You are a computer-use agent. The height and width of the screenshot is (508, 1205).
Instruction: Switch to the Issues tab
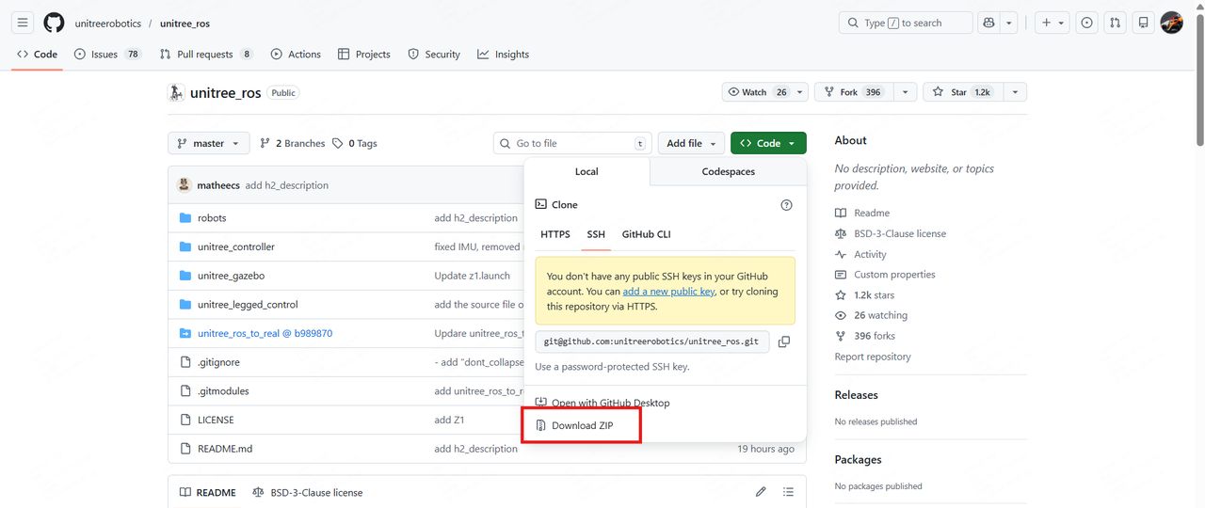[107, 55]
